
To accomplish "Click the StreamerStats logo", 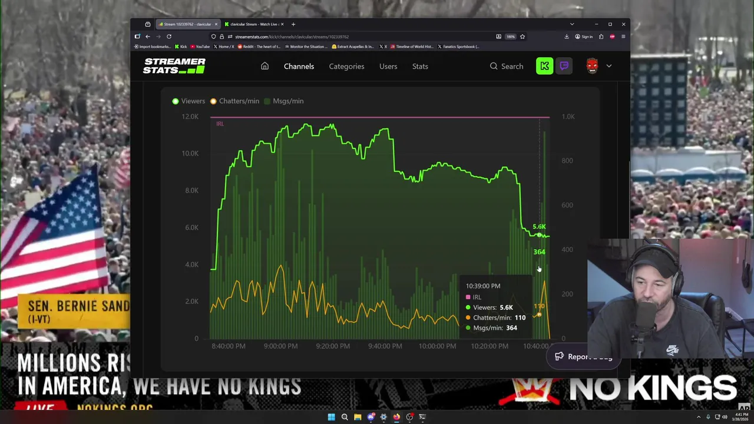I will 174,66.
